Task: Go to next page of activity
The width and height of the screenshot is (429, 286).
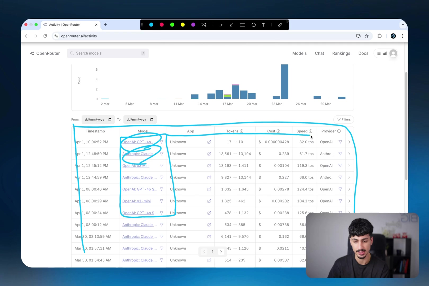Action: click(221, 252)
